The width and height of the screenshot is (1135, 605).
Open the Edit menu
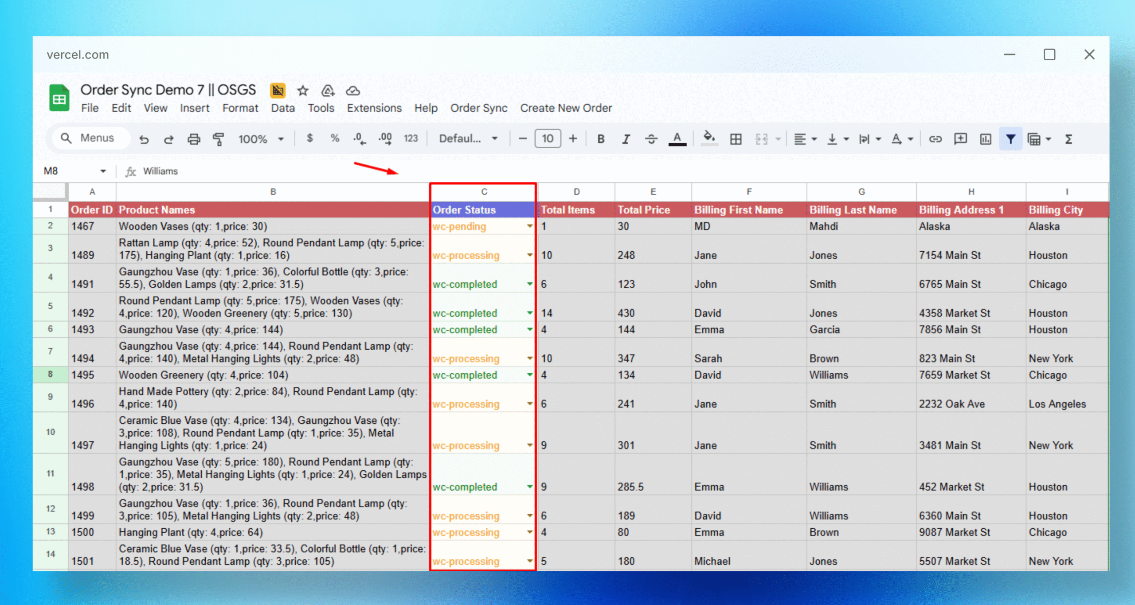121,108
